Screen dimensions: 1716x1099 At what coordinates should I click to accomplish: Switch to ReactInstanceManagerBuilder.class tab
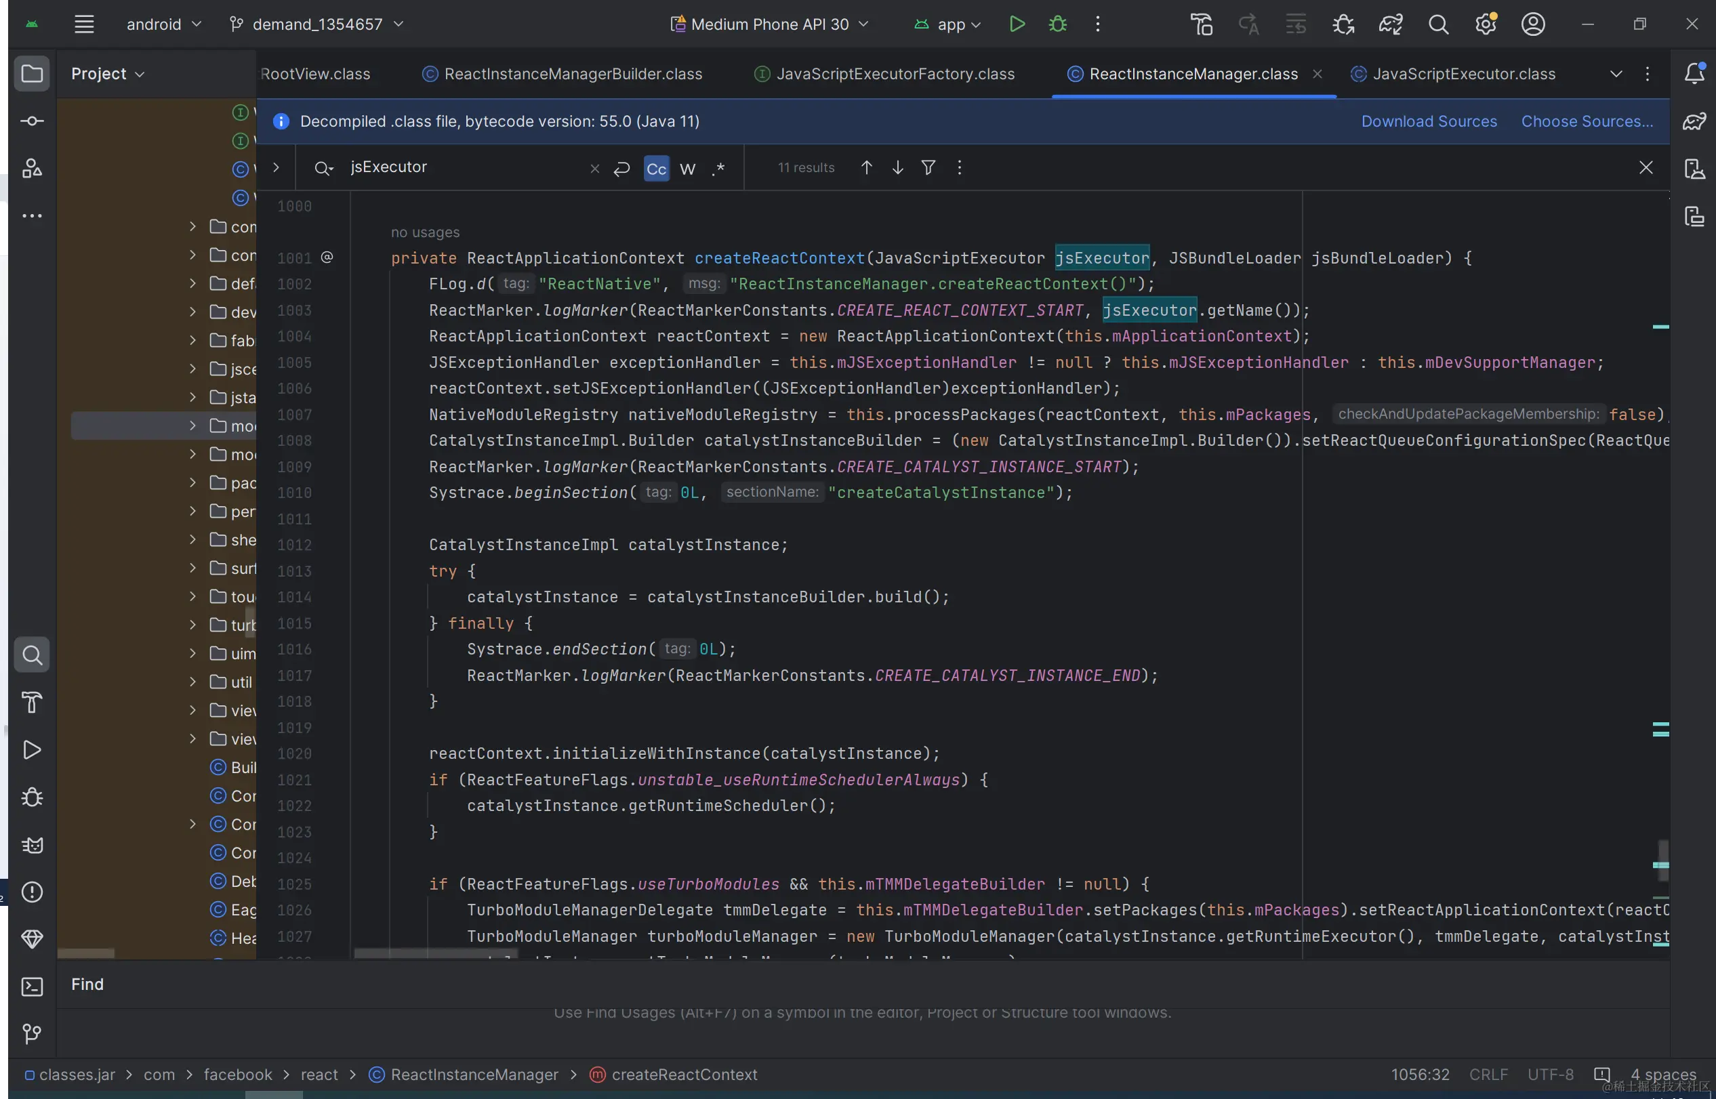pyautogui.click(x=573, y=75)
